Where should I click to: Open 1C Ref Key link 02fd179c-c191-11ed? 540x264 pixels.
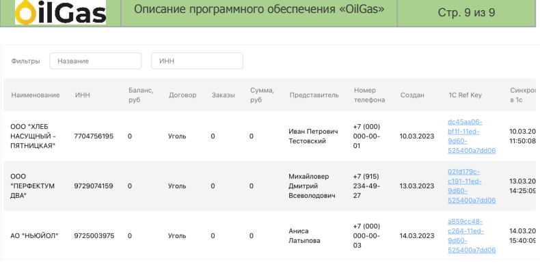click(x=472, y=186)
